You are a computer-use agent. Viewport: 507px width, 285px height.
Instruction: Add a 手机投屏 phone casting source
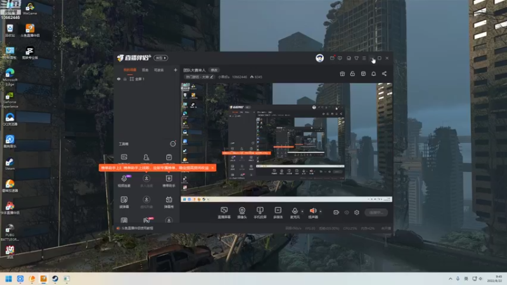coord(260,213)
